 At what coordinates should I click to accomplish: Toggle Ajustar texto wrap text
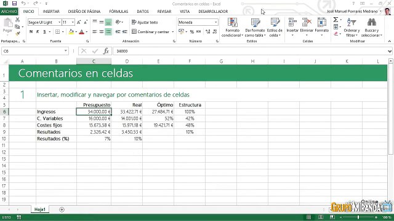(145, 22)
